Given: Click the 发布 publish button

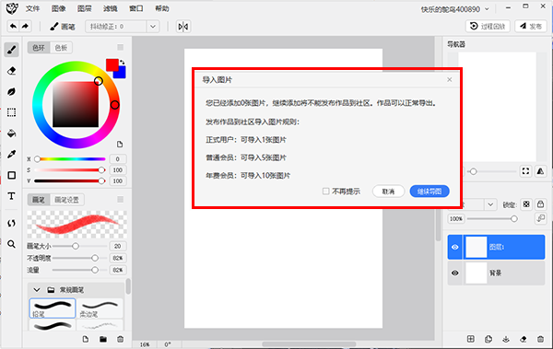Looking at the screenshot, I should [x=531, y=26].
